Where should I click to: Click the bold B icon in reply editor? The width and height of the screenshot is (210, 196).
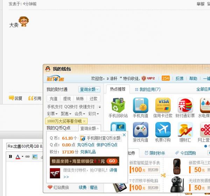pos(10,157)
